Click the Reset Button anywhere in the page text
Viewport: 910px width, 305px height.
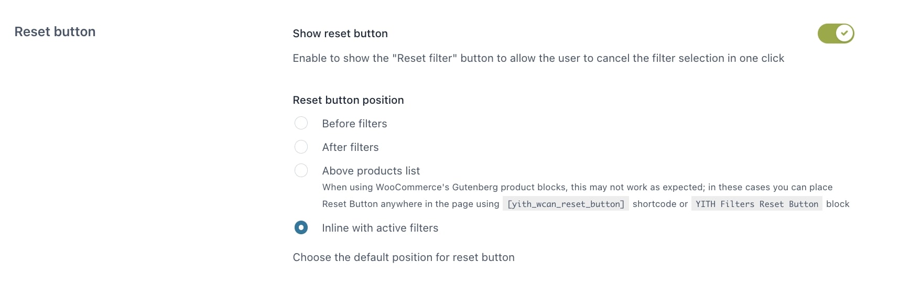coord(410,204)
